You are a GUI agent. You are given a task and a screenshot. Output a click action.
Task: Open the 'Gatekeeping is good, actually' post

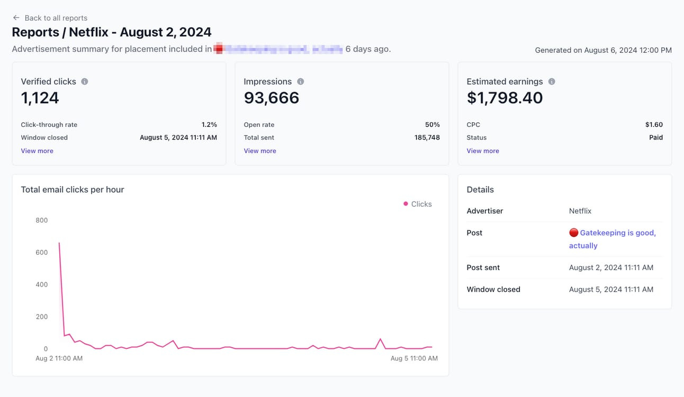[613, 239]
